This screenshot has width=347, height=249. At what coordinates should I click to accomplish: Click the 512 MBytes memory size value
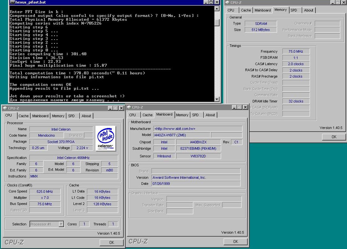[261, 30]
